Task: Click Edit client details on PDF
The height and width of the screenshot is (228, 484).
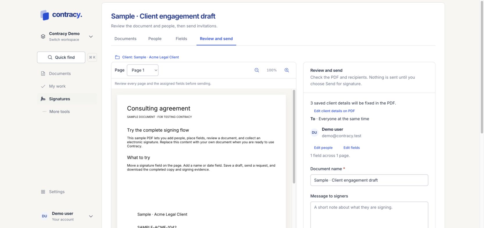Action: [334, 111]
